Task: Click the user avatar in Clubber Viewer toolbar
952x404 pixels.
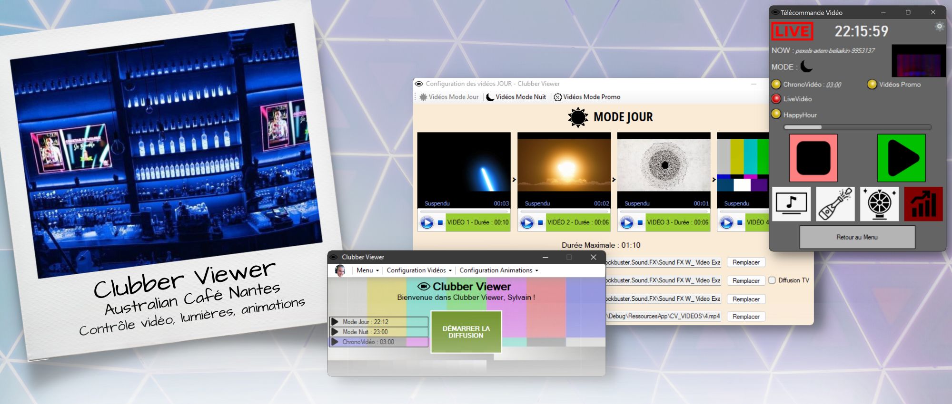Action: click(340, 270)
